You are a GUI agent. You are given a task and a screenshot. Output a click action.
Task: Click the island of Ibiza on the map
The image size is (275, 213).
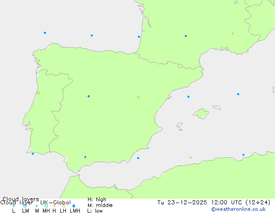pyautogui.click(x=180, y=125)
